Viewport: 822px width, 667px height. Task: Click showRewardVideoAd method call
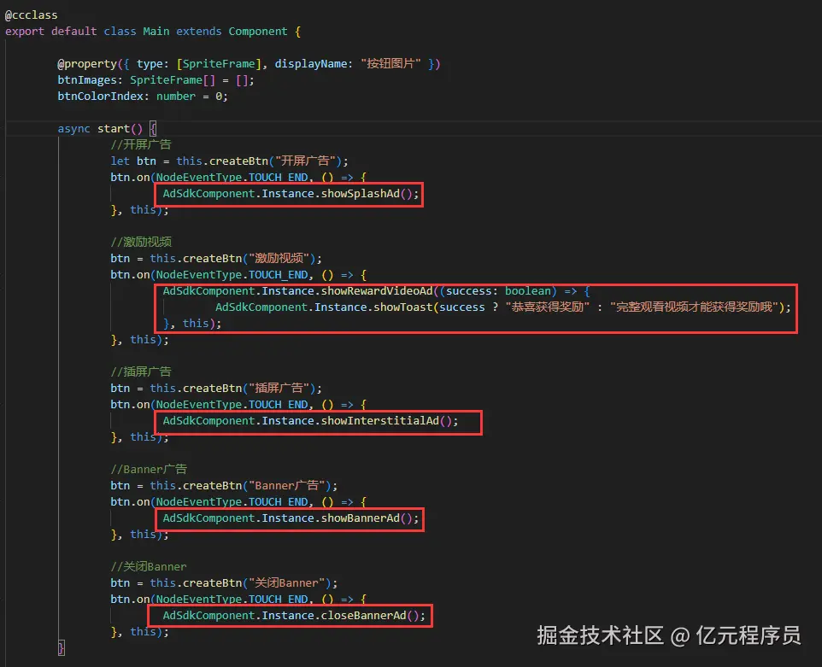377,291
